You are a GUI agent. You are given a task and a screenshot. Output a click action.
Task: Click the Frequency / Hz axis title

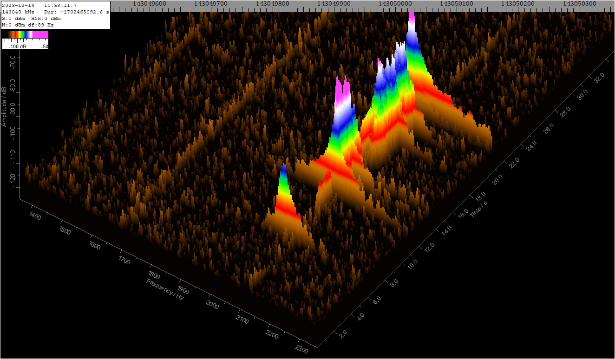tap(165, 289)
